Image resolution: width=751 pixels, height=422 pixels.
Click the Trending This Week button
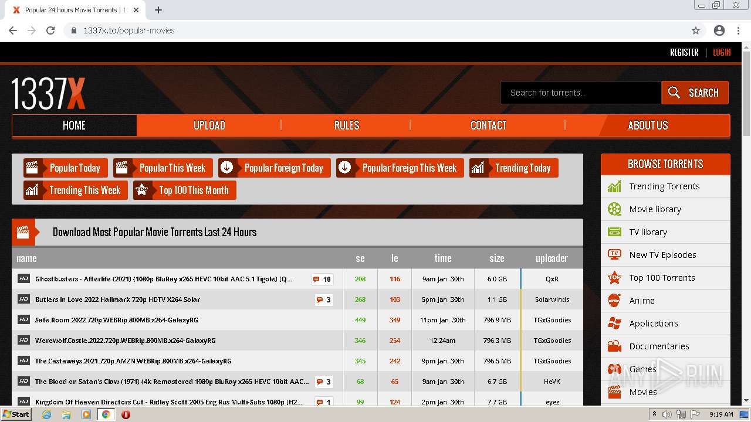coord(76,190)
